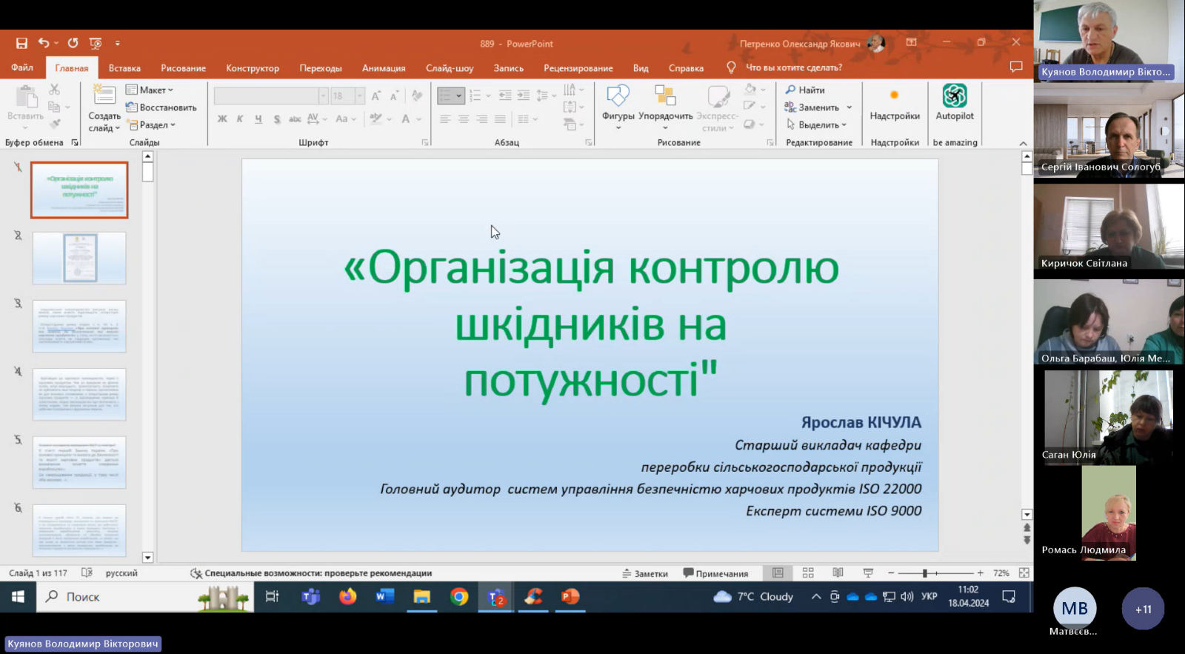Viewport: 1185px width, 654px height.
Task: Open the Упорядочить arrange menu
Action: (665, 107)
